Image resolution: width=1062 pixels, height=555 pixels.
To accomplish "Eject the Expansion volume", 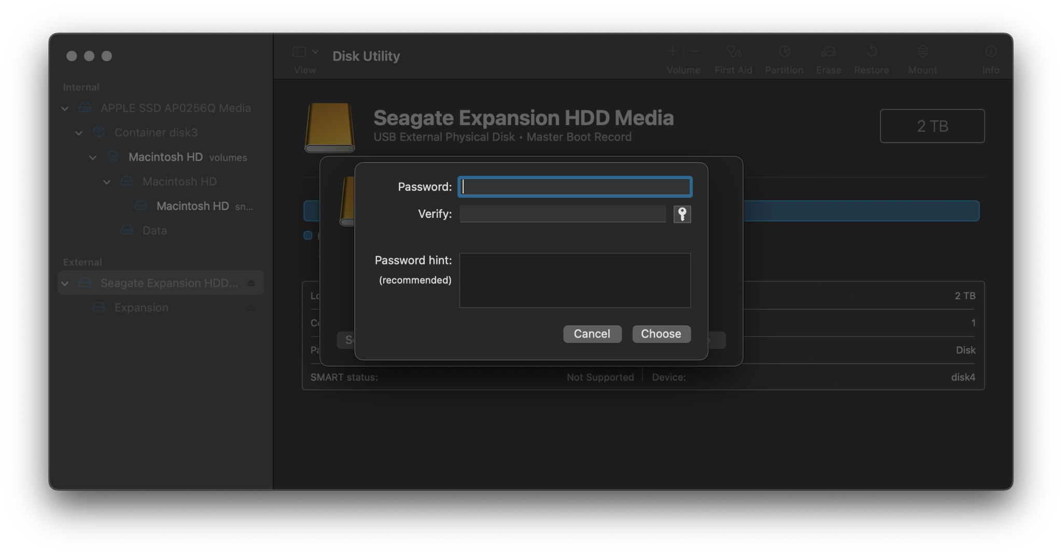I will [x=252, y=307].
